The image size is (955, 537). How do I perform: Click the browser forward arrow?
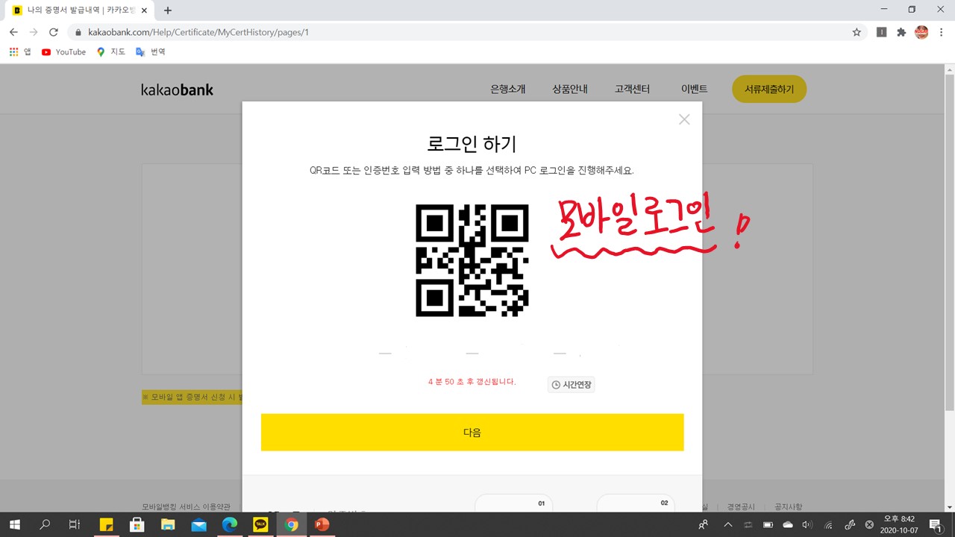[34, 32]
